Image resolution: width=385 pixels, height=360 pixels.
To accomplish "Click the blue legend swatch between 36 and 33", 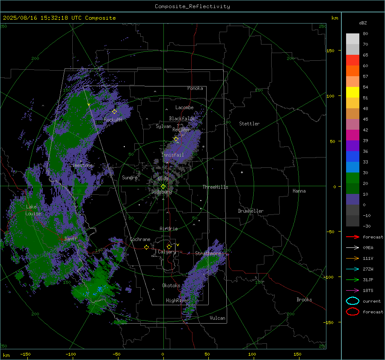I will tap(352, 157).
